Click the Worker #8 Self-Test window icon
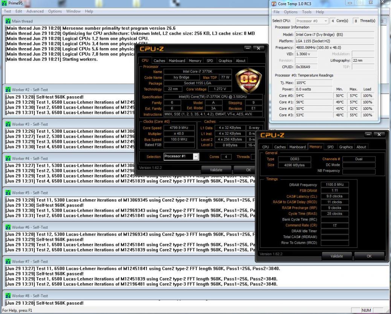 8,296
